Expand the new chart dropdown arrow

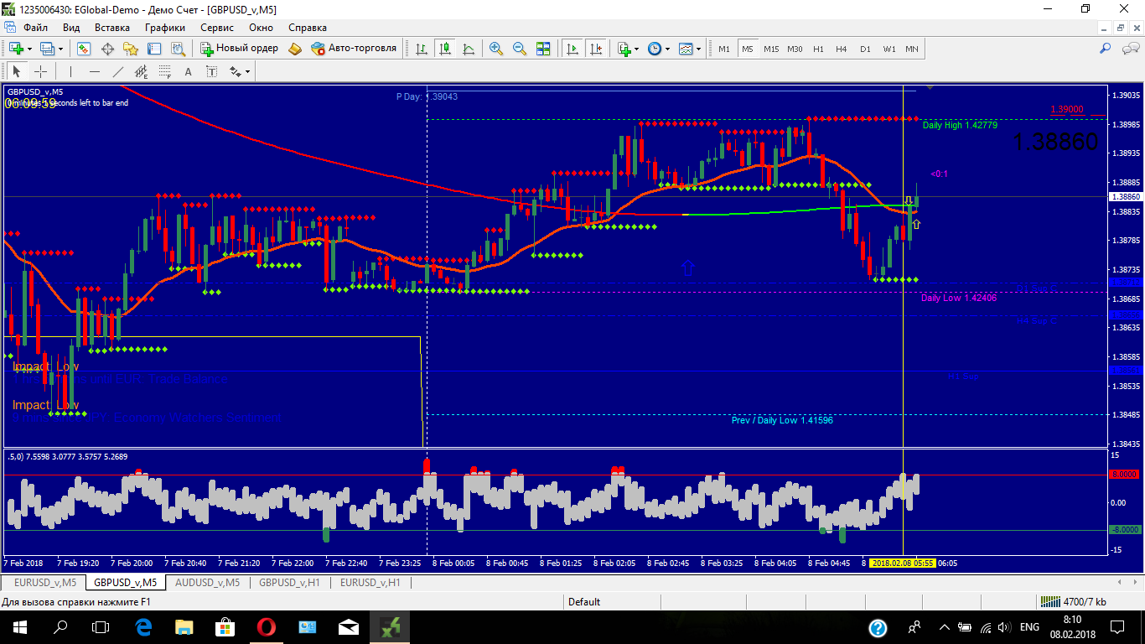pos(29,49)
